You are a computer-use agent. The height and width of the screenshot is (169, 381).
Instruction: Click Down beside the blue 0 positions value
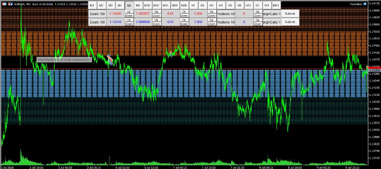258,24
